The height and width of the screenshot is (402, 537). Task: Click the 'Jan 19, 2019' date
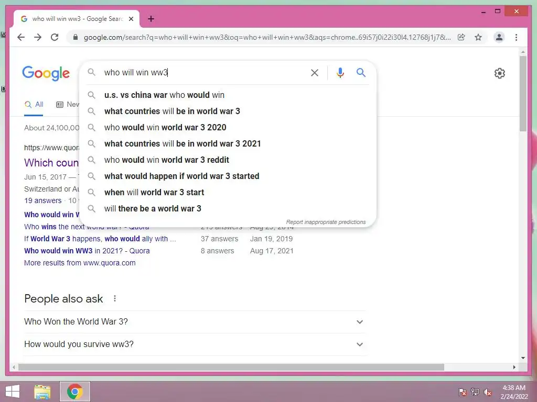[x=271, y=239]
